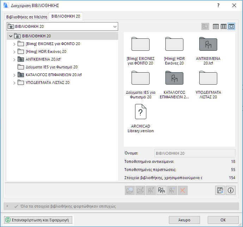
Task: Click the help question mark in title bar
Action: [218, 5]
